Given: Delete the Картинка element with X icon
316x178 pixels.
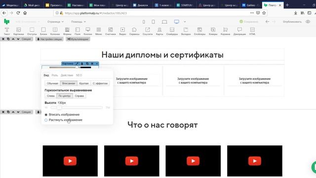Looking at the screenshot, I should pos(92,64).
